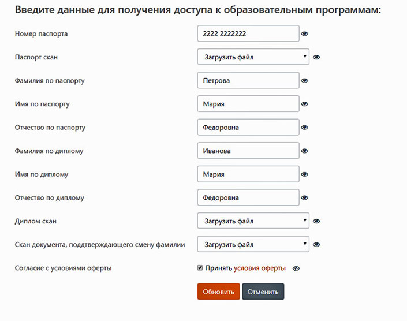Click eye icon next to Паспорт скан dropdown

click(316, 57)
